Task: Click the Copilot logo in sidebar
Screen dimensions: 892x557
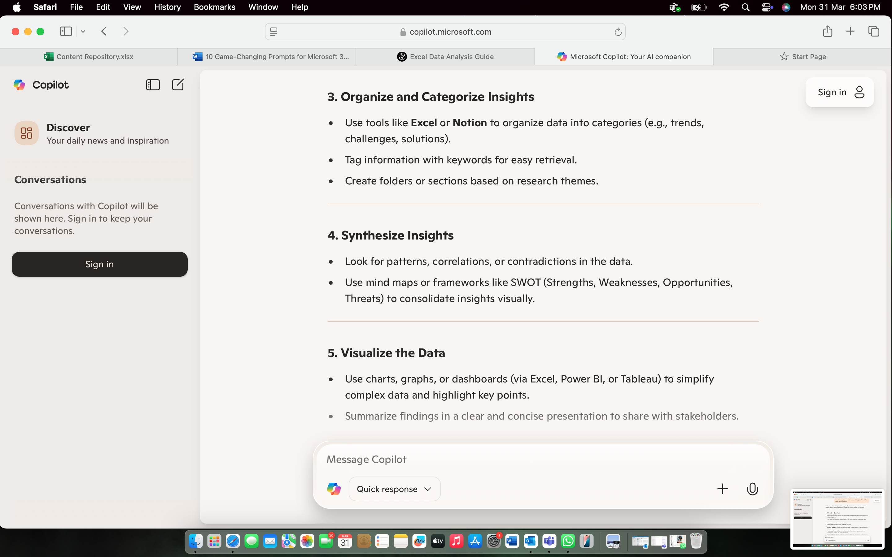Action: (19, 85)
